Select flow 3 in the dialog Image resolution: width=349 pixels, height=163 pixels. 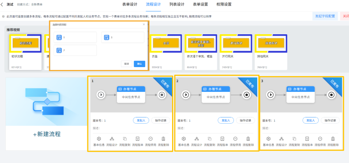pyautogui.click(x=123, y=37)
